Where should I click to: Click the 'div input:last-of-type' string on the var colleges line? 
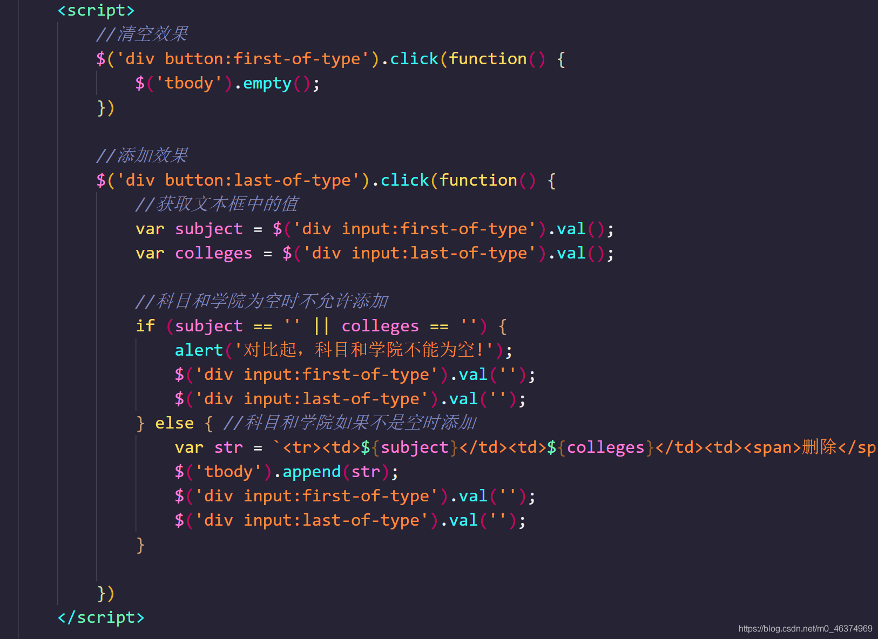[420, 253]
